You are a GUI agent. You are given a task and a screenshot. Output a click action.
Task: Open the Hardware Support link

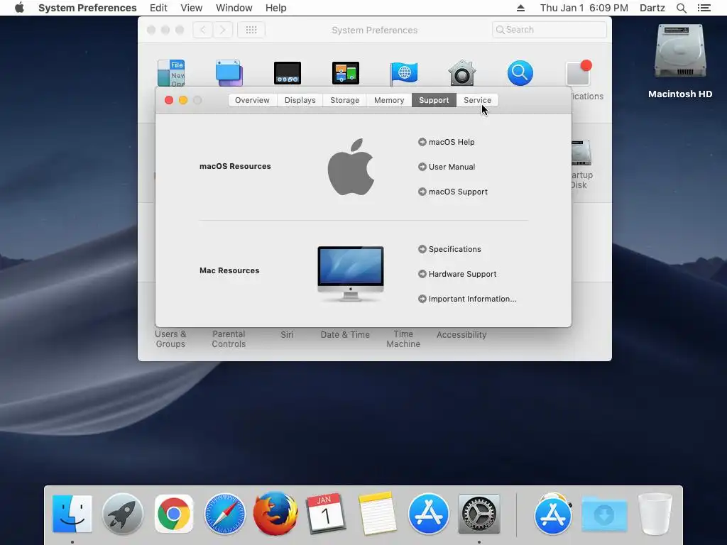click(x=462, y=274)
